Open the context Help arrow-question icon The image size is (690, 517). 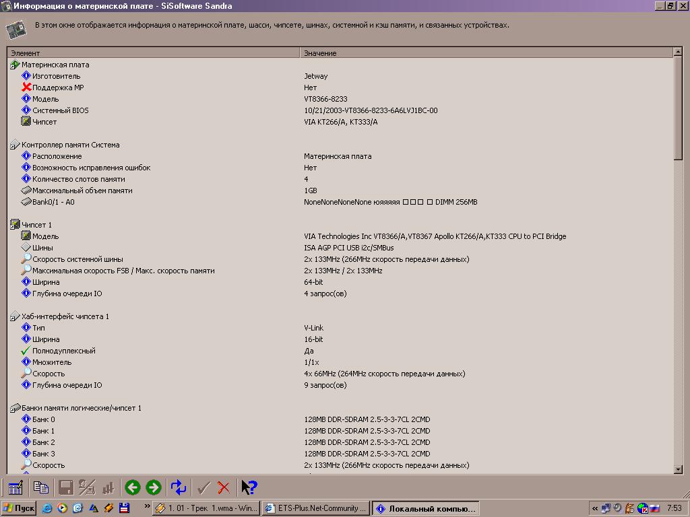point(249,487)
